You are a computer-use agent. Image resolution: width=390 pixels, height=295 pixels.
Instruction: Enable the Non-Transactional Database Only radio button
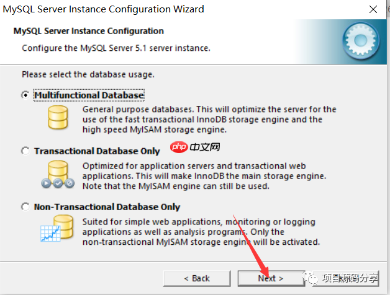click(25, 207)
